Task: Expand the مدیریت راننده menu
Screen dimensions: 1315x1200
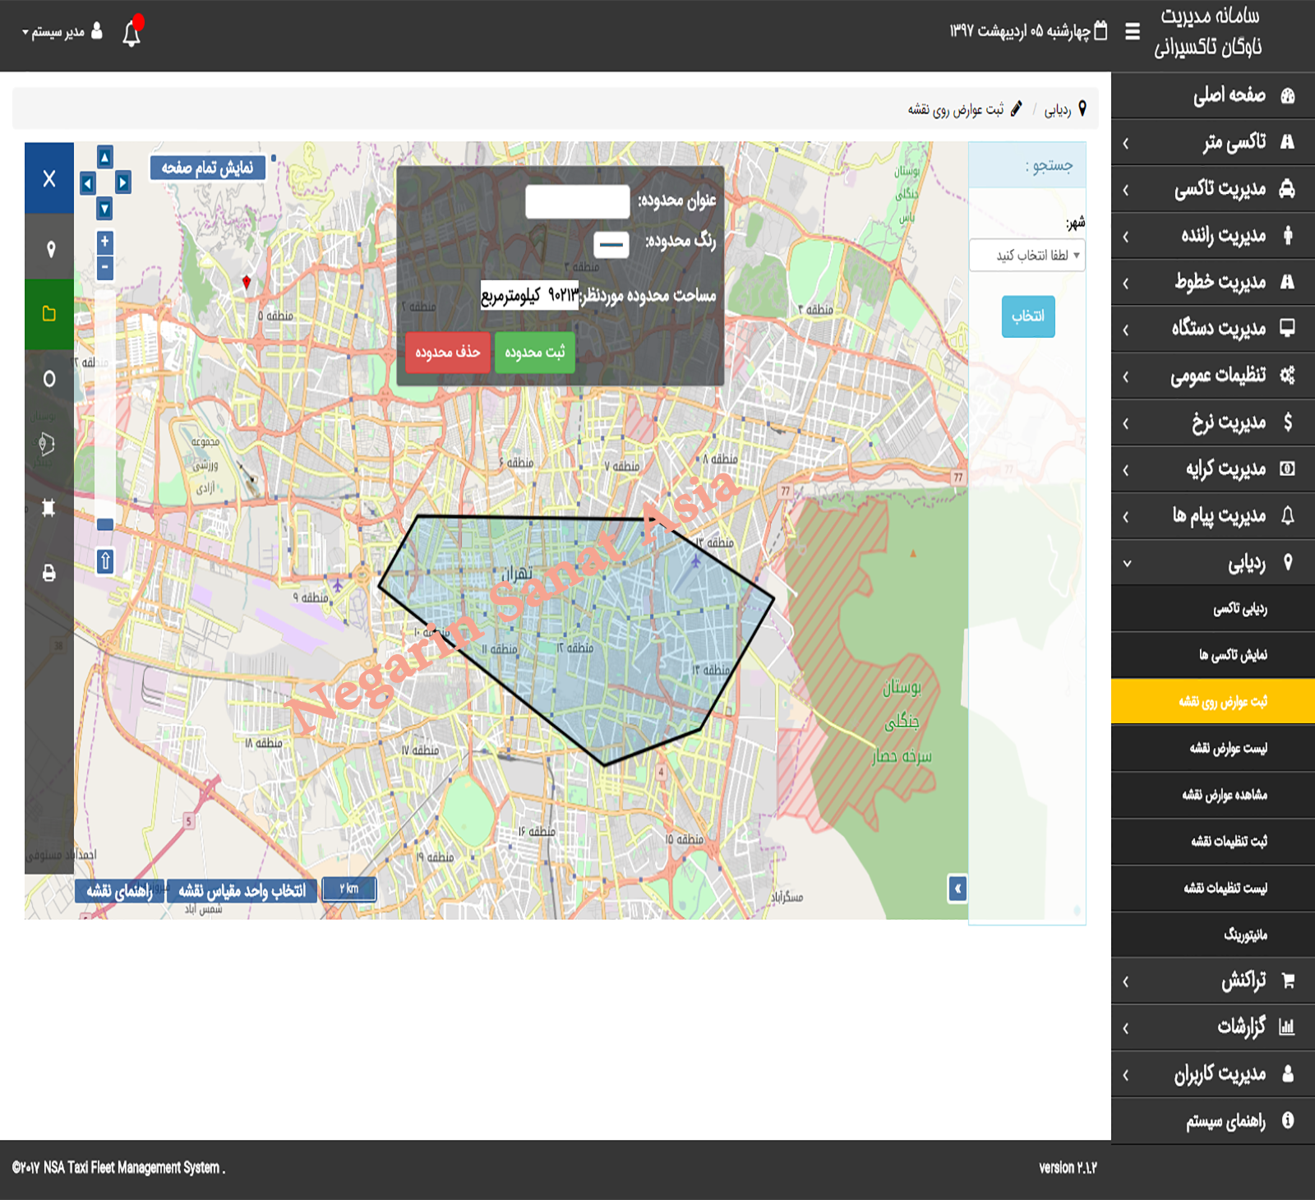Action: [x=1213, y=236]
